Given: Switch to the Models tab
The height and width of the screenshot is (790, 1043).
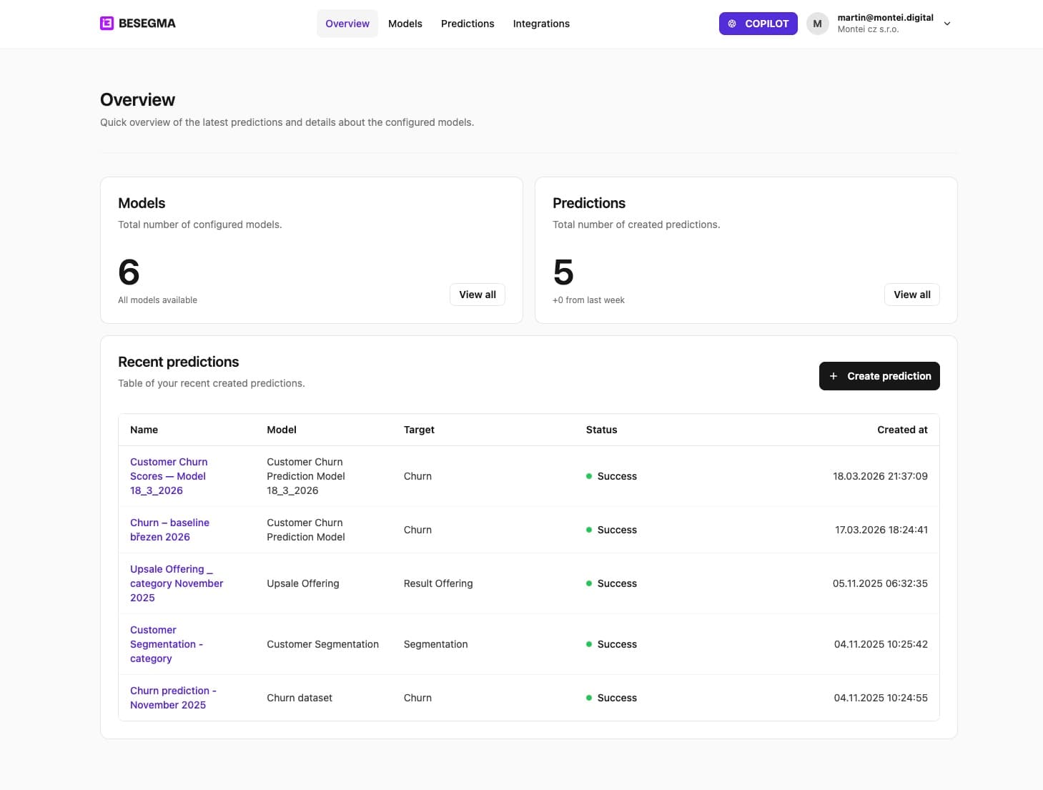Looking at the screenshot, I should click(405, 23).
